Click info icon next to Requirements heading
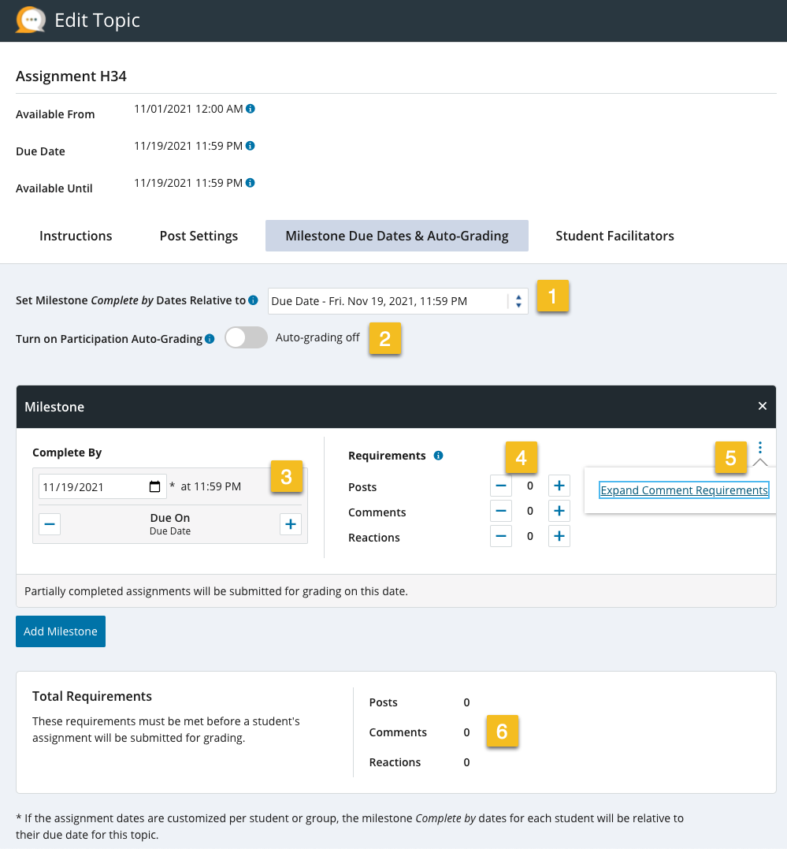The height and width of the screenshot is (849, 787). point(439,456)
